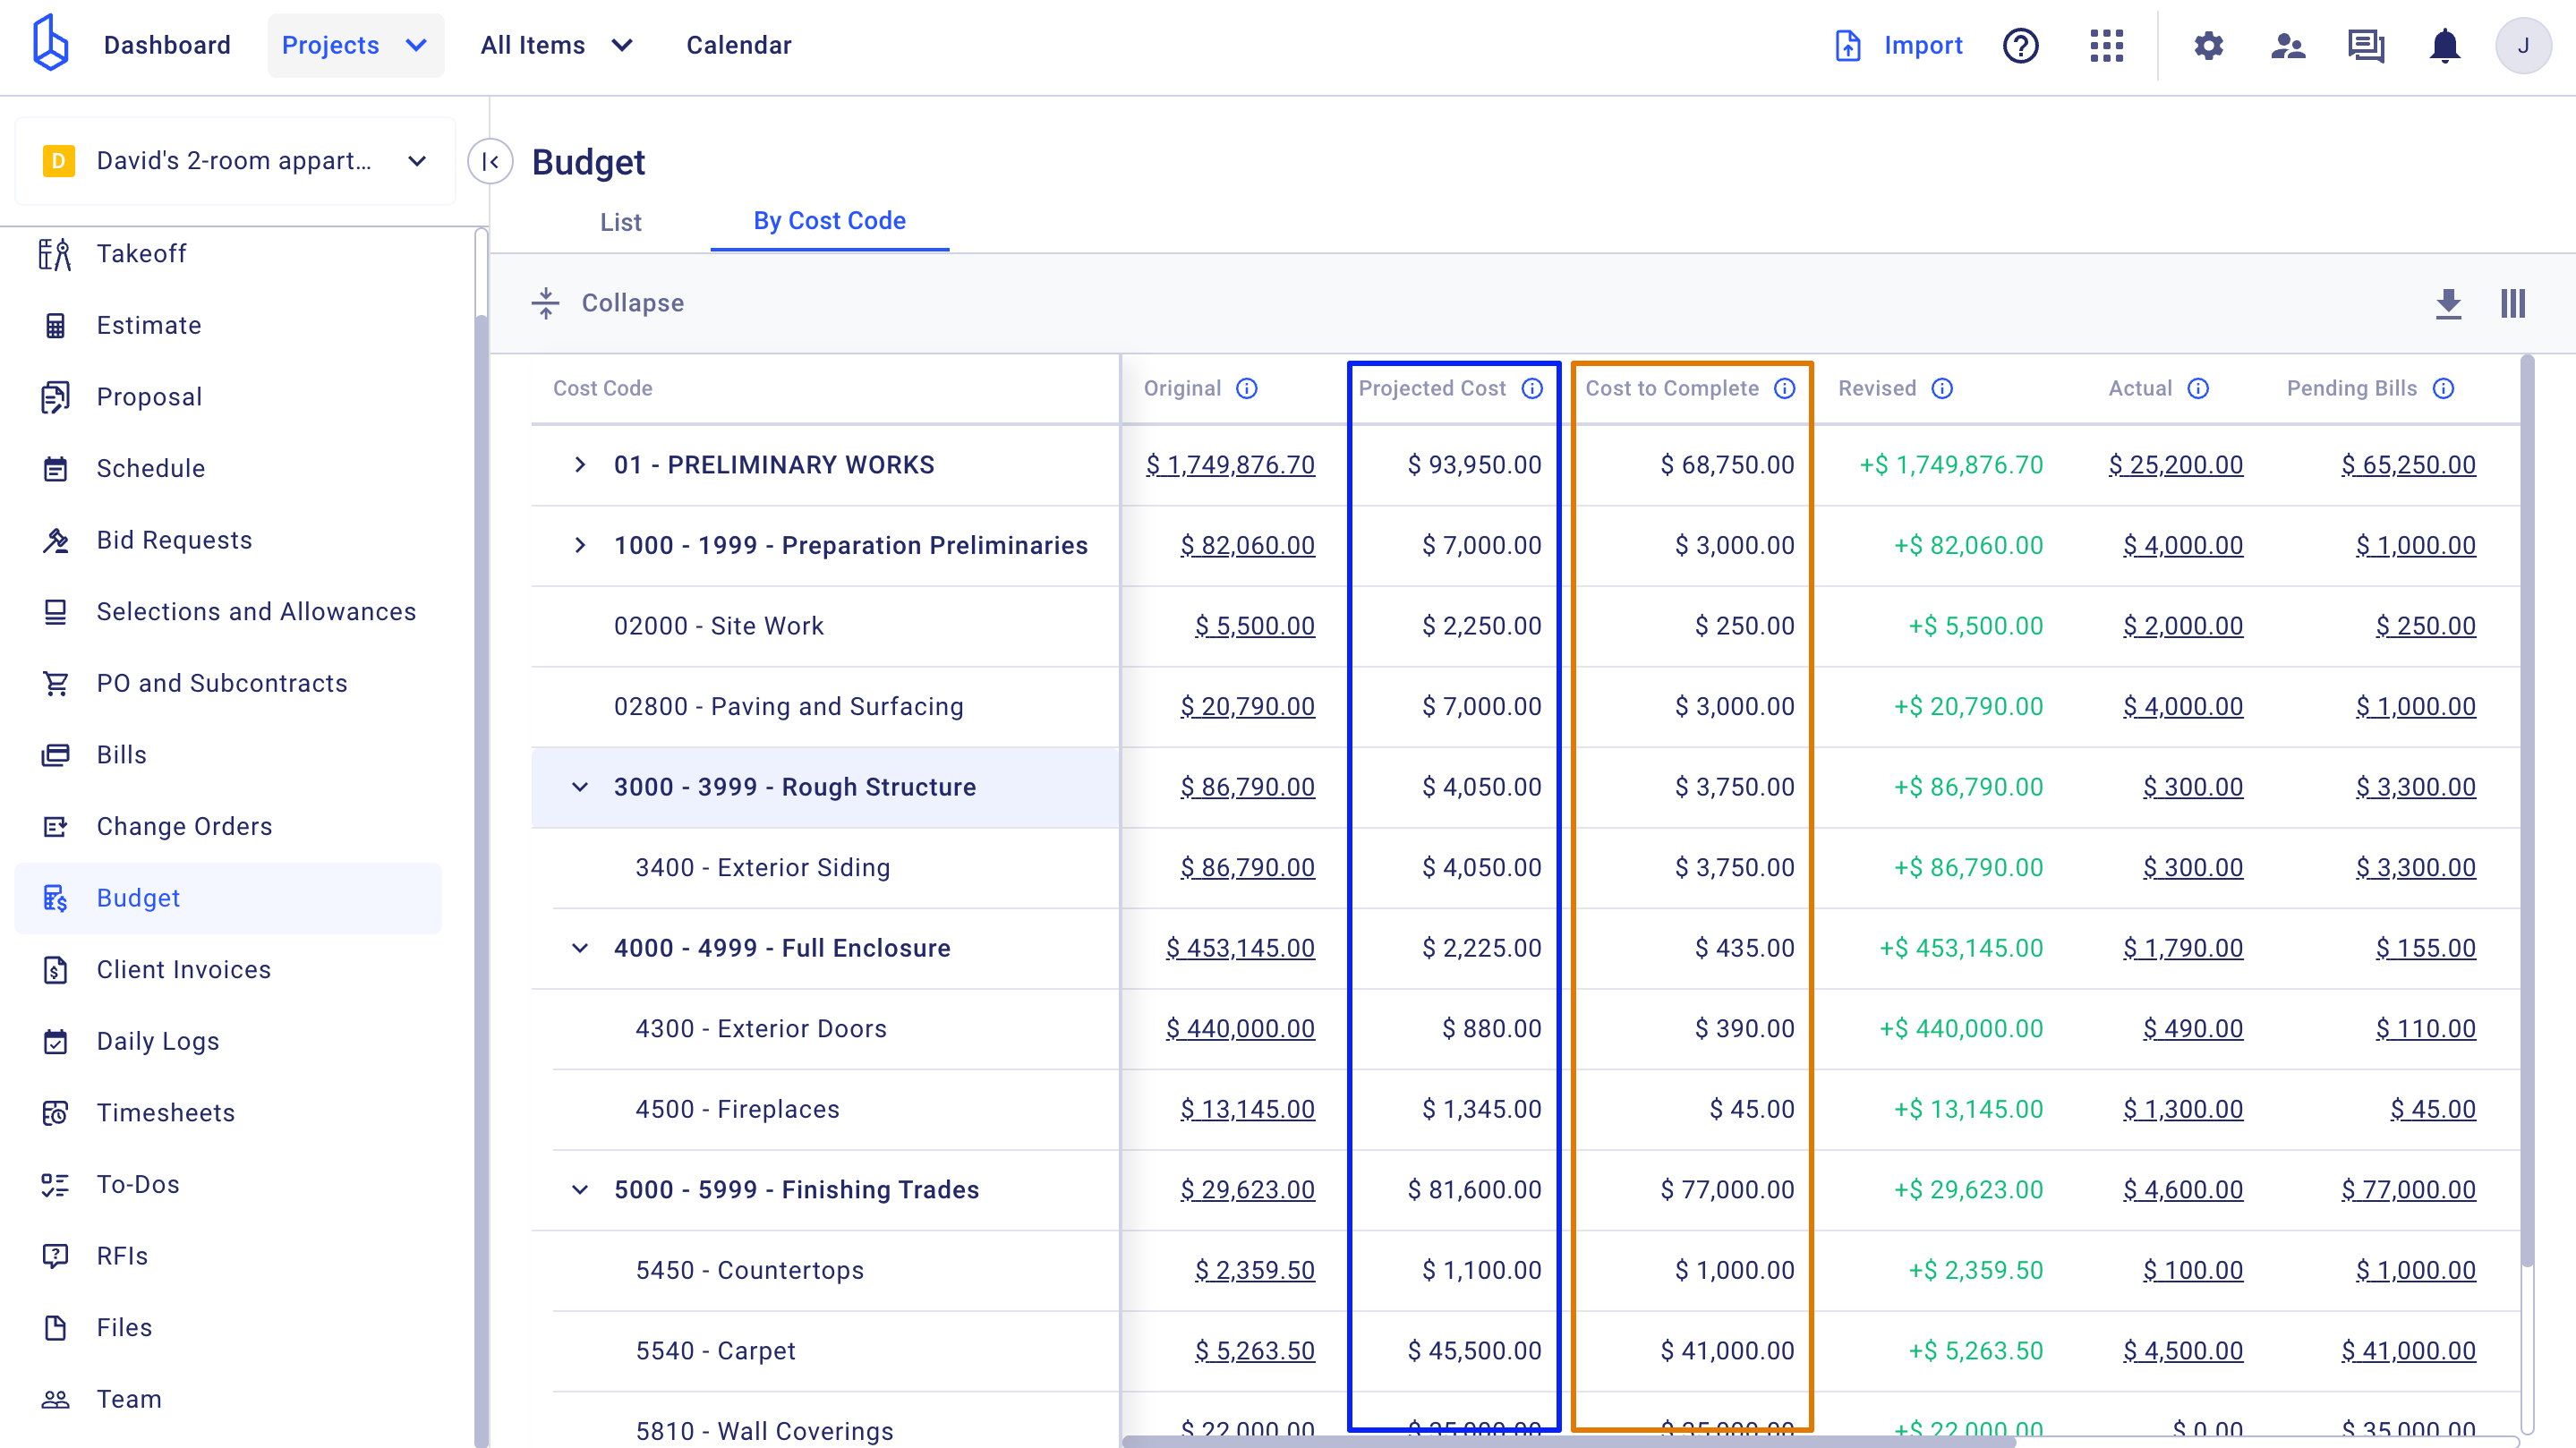
Task: Collapse 4000 - 4999 Full Enclosure group
Action: [580, 948]
